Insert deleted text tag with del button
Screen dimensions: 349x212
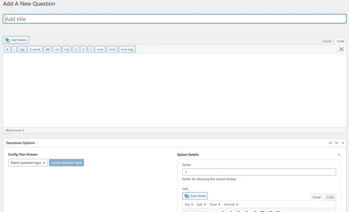(x=48, y=49)
